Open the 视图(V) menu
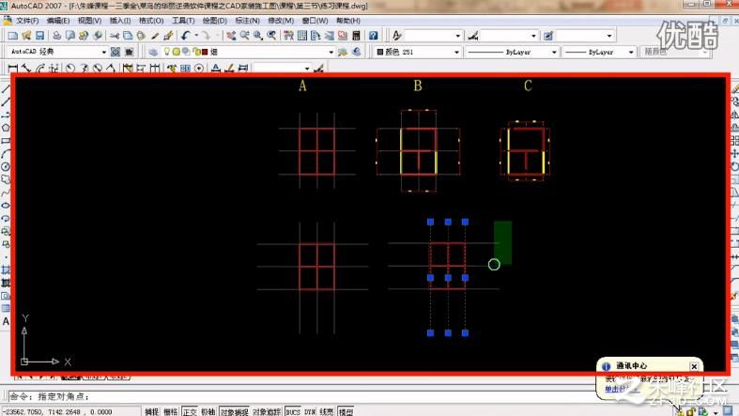Image resolution: width=739 pixels, height=416 pixels. point(89,21)
